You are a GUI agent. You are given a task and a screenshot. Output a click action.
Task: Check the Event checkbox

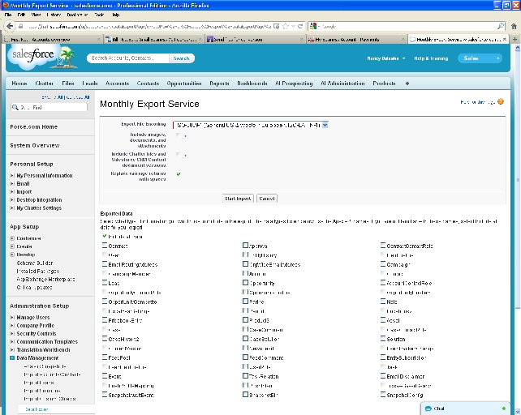coord(105,376)
